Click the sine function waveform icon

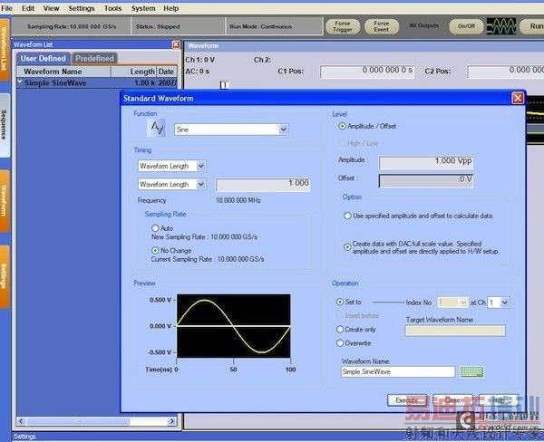(158, 129)
